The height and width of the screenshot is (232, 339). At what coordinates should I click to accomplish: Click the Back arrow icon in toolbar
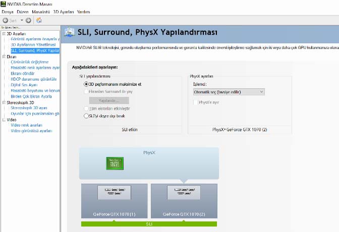[x=6, y=20]
